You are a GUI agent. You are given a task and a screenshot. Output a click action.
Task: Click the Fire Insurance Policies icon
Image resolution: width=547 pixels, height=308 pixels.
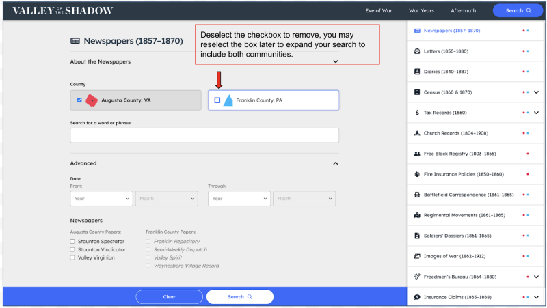point(417,174)
